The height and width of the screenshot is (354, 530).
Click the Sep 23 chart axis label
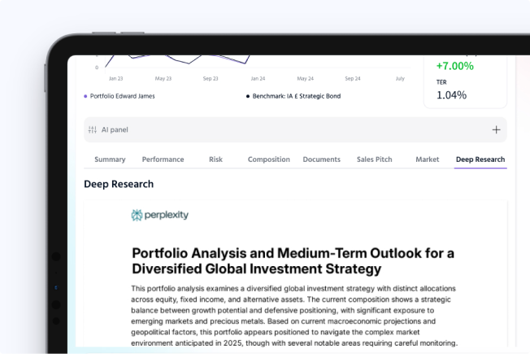(x=211, y=78)
